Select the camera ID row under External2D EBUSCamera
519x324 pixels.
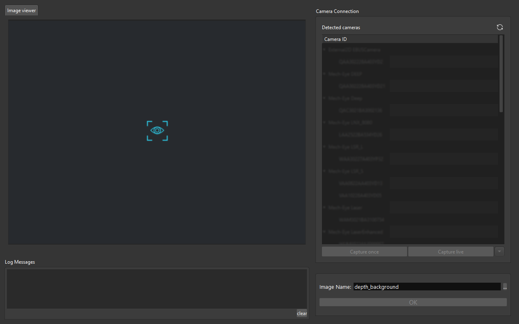point(361,62)
